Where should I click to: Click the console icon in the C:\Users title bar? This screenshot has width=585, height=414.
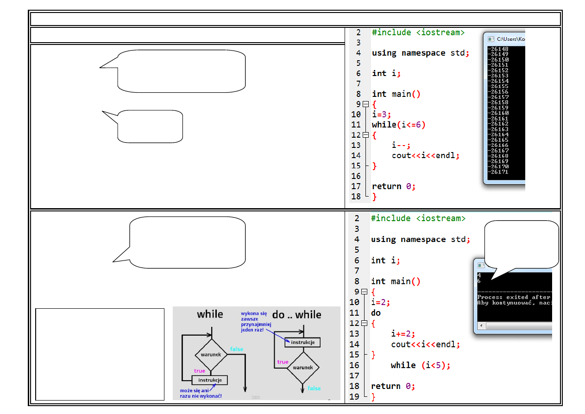491,39
